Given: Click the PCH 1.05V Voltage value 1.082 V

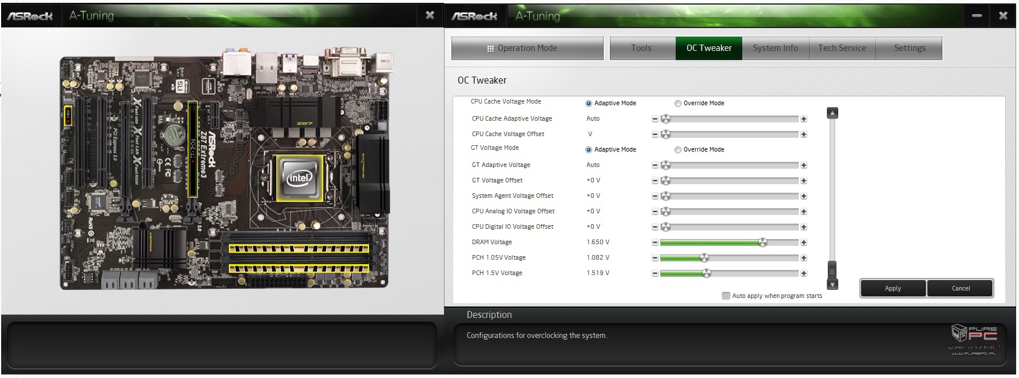Looking at the screenshot, I should click(x=598, y=258).
